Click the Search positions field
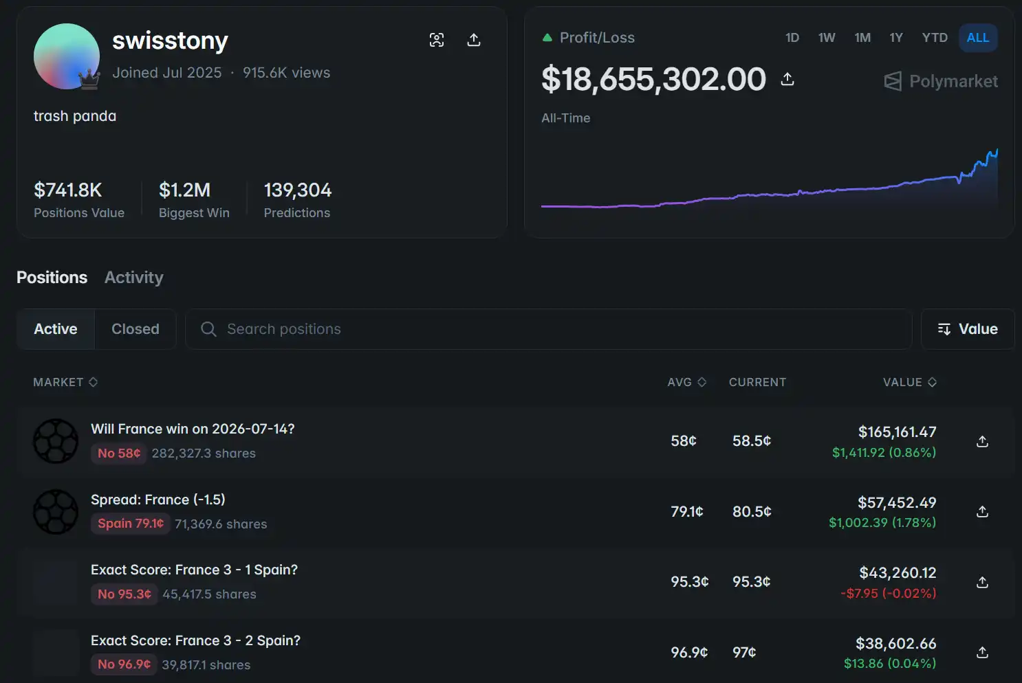 tap(548, 329)
